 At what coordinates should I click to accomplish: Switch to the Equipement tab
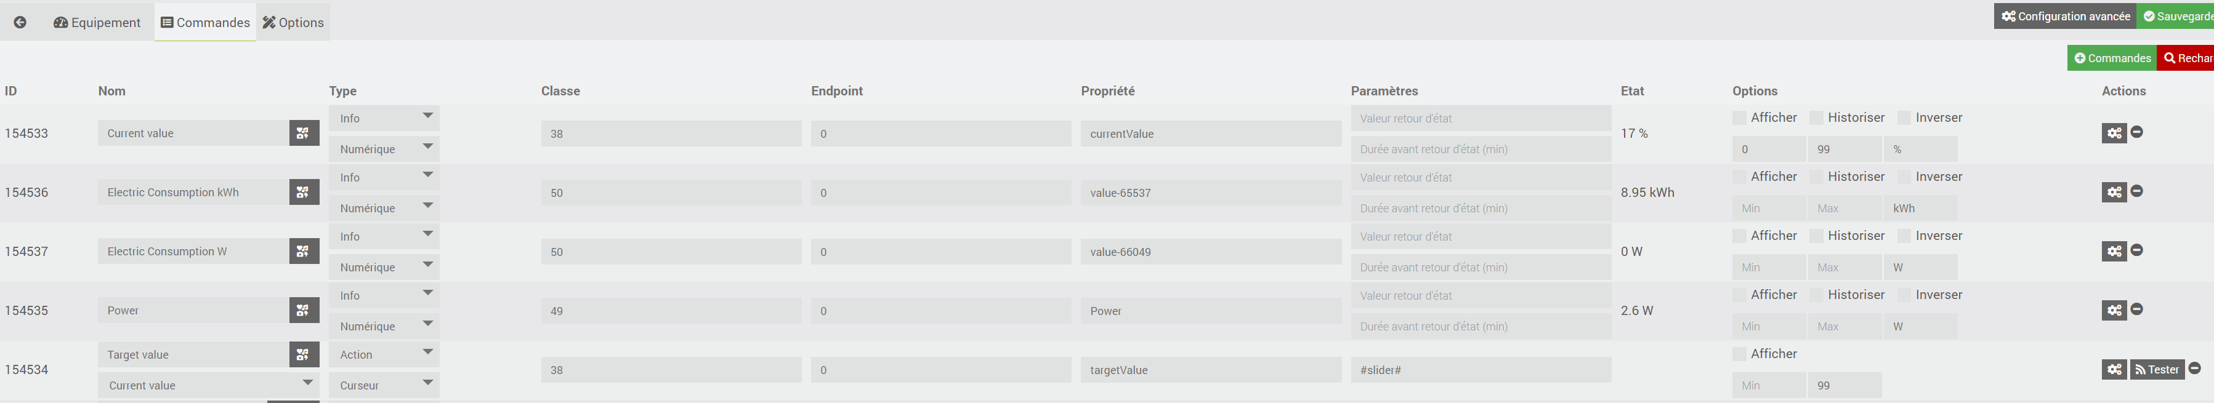(x=97, y=22)
